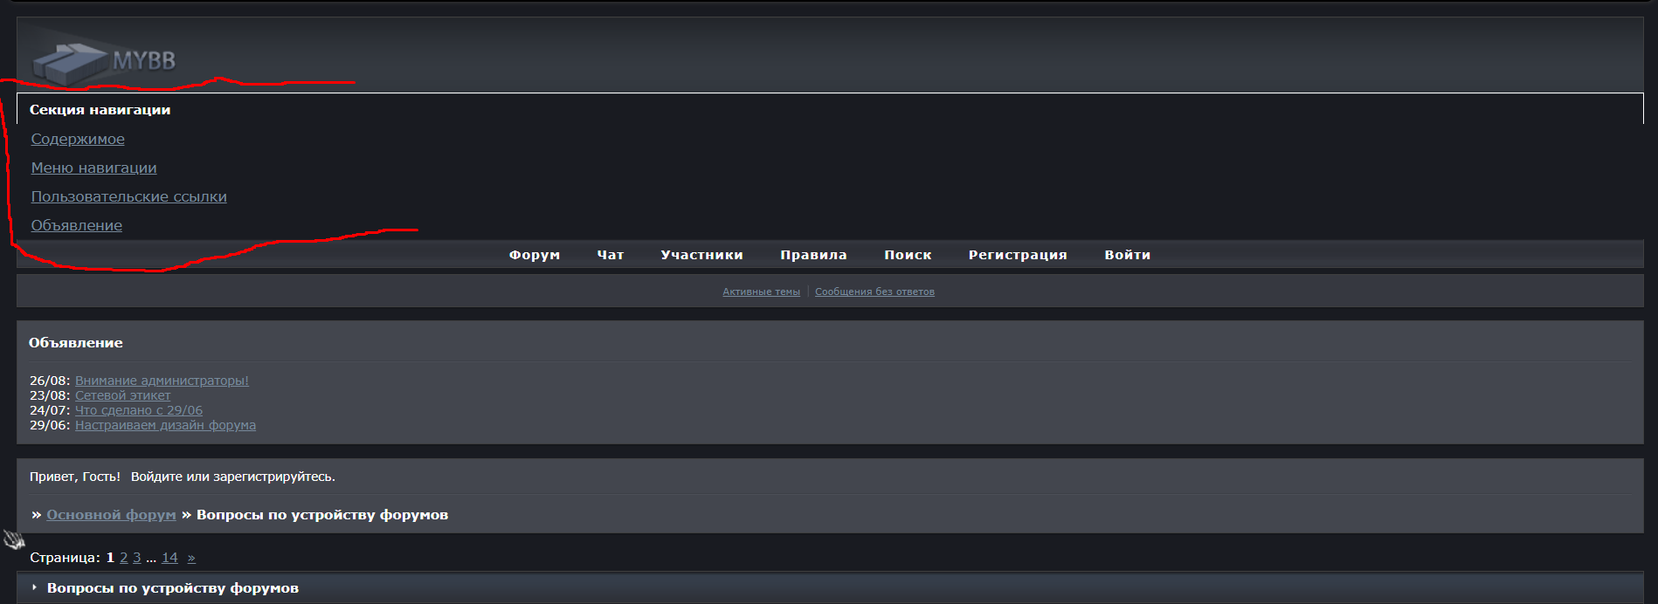Go to Основной форум breadcrumb
Screen dimensions: 1658x604
click(111, 515)
